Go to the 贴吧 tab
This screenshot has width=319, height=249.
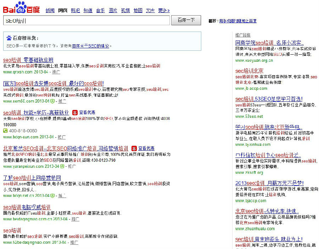(x=75, y=10)
